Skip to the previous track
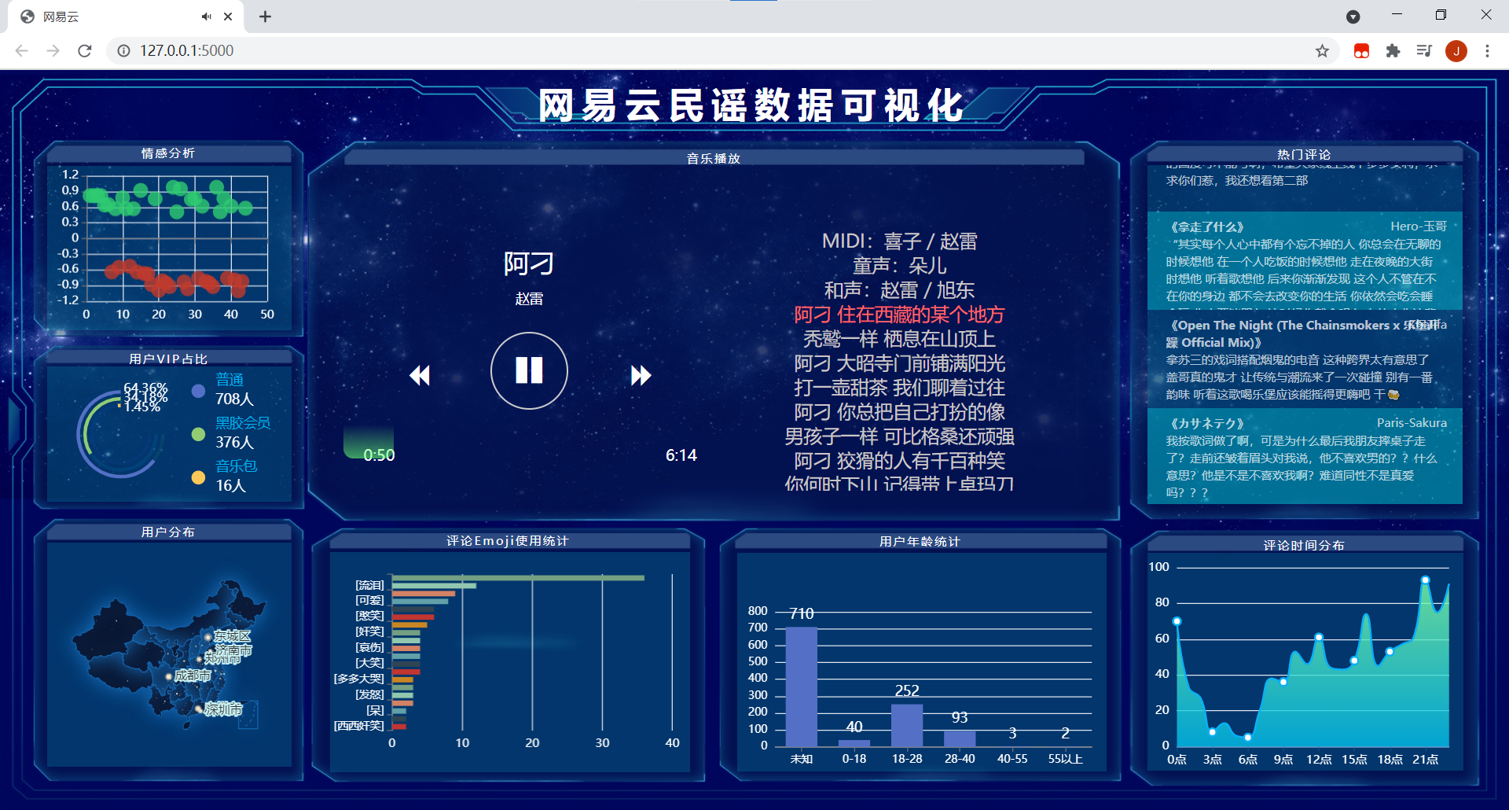This screenshot has width=1509, height=810. (x=420, y=376)
